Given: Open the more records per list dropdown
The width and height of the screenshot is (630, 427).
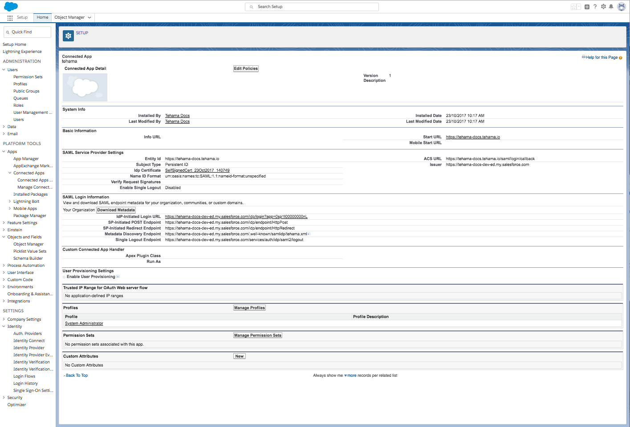Looking at the screenshot, I should click(350, 375).
